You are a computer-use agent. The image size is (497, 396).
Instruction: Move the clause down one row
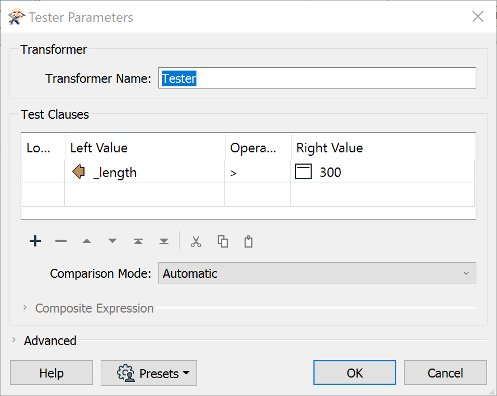click(x=112, y=241)
